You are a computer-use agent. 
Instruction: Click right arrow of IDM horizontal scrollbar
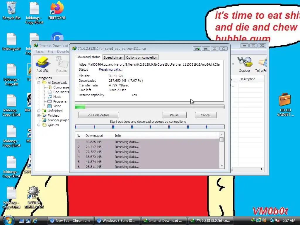pos(262,169)
